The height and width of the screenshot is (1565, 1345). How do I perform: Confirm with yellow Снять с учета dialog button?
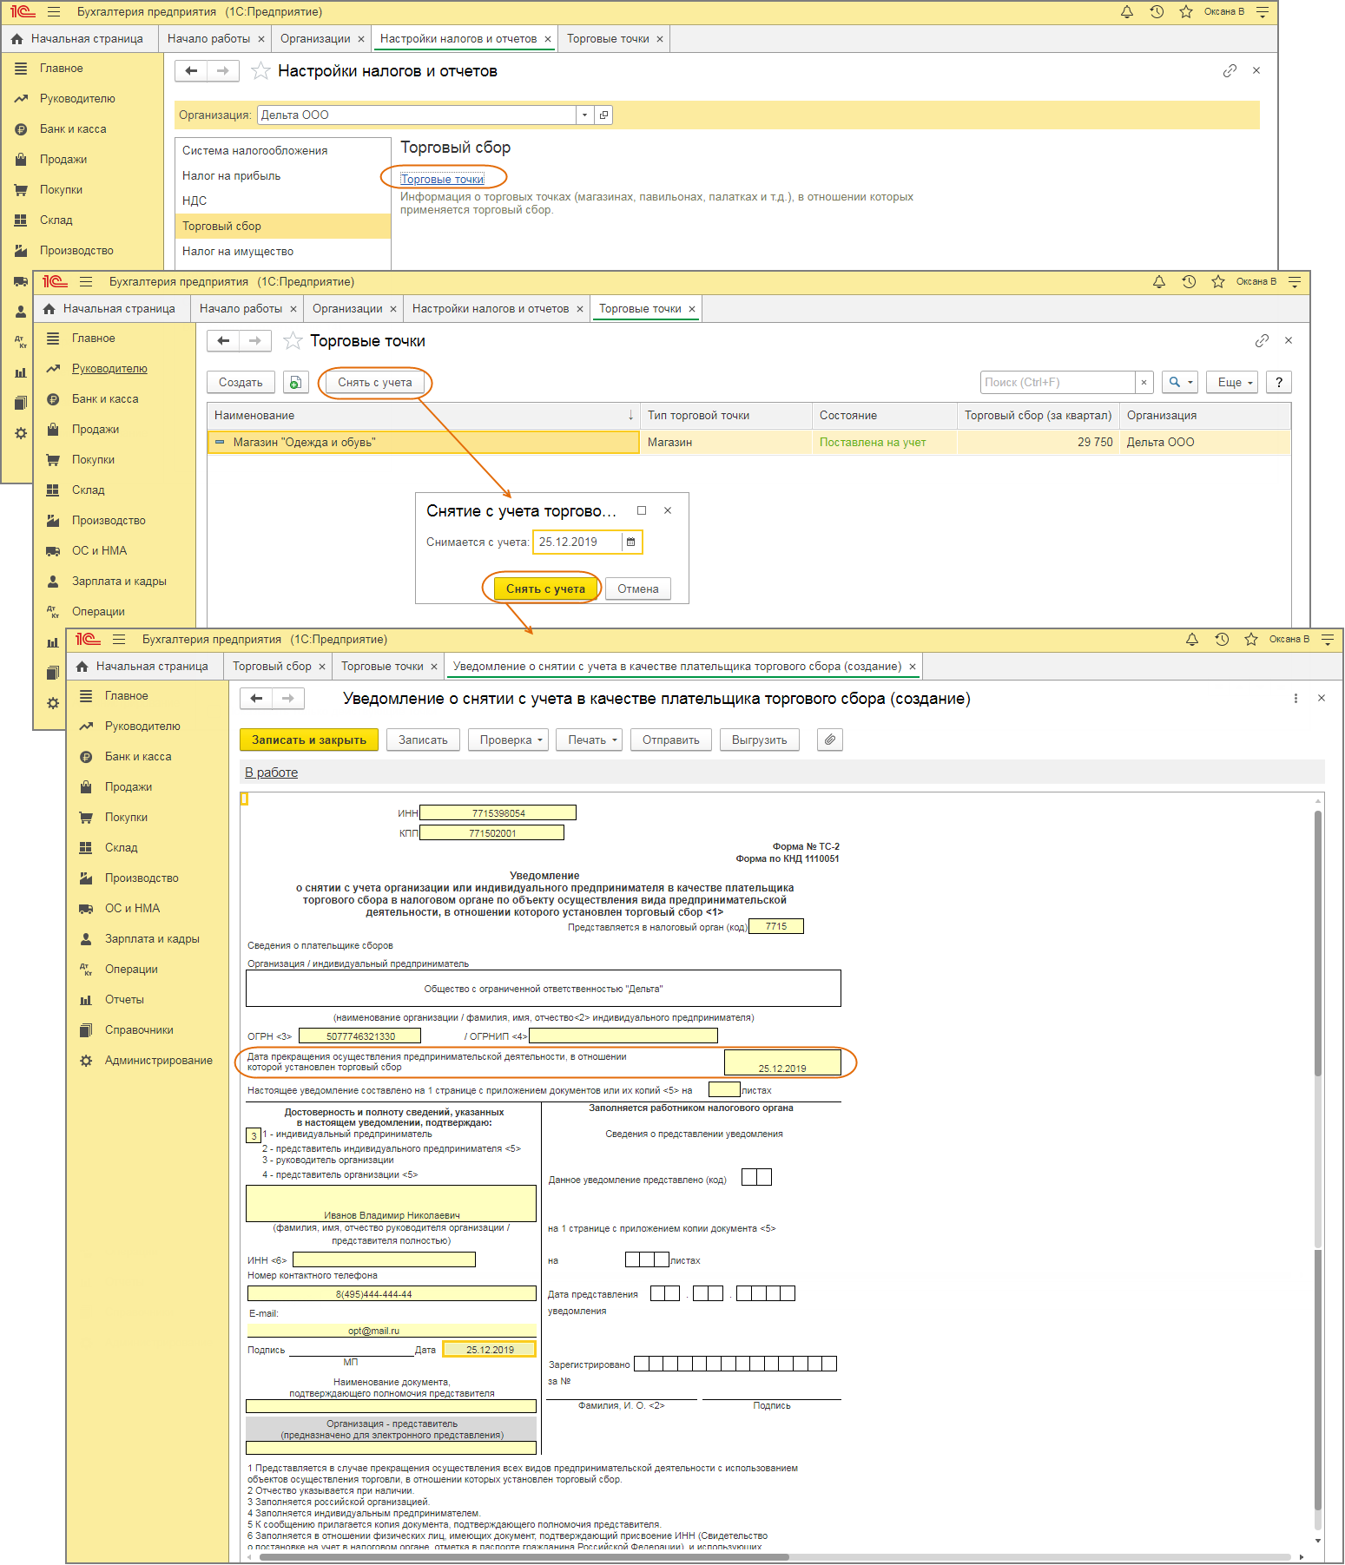coord(545,589)
